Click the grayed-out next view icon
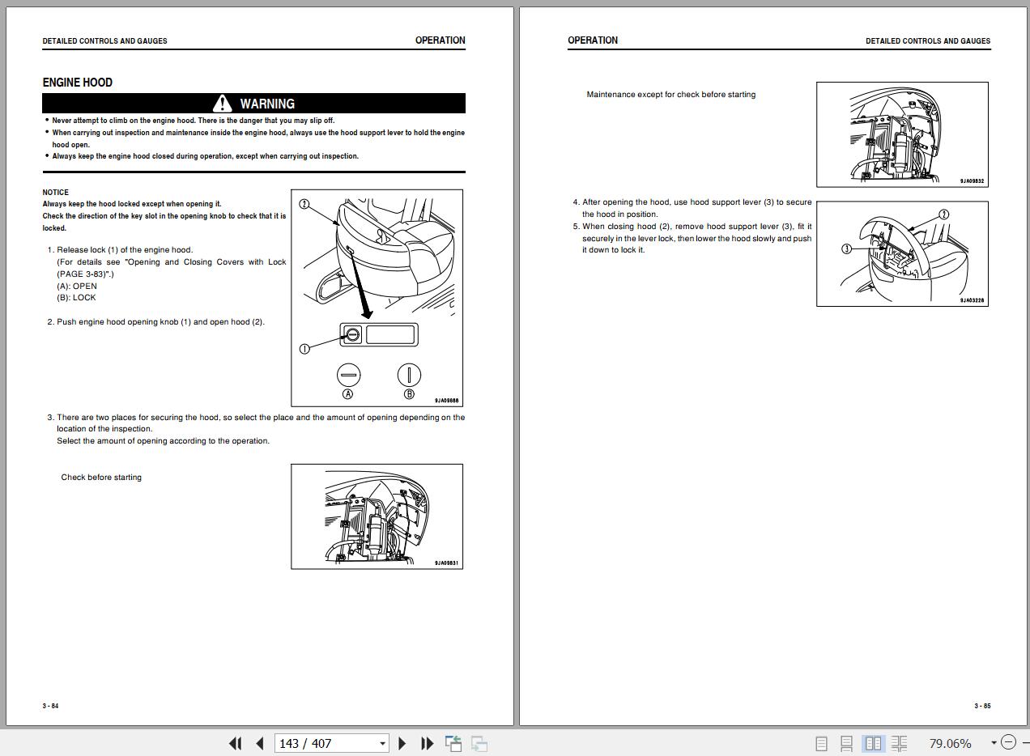 point(479,743)
